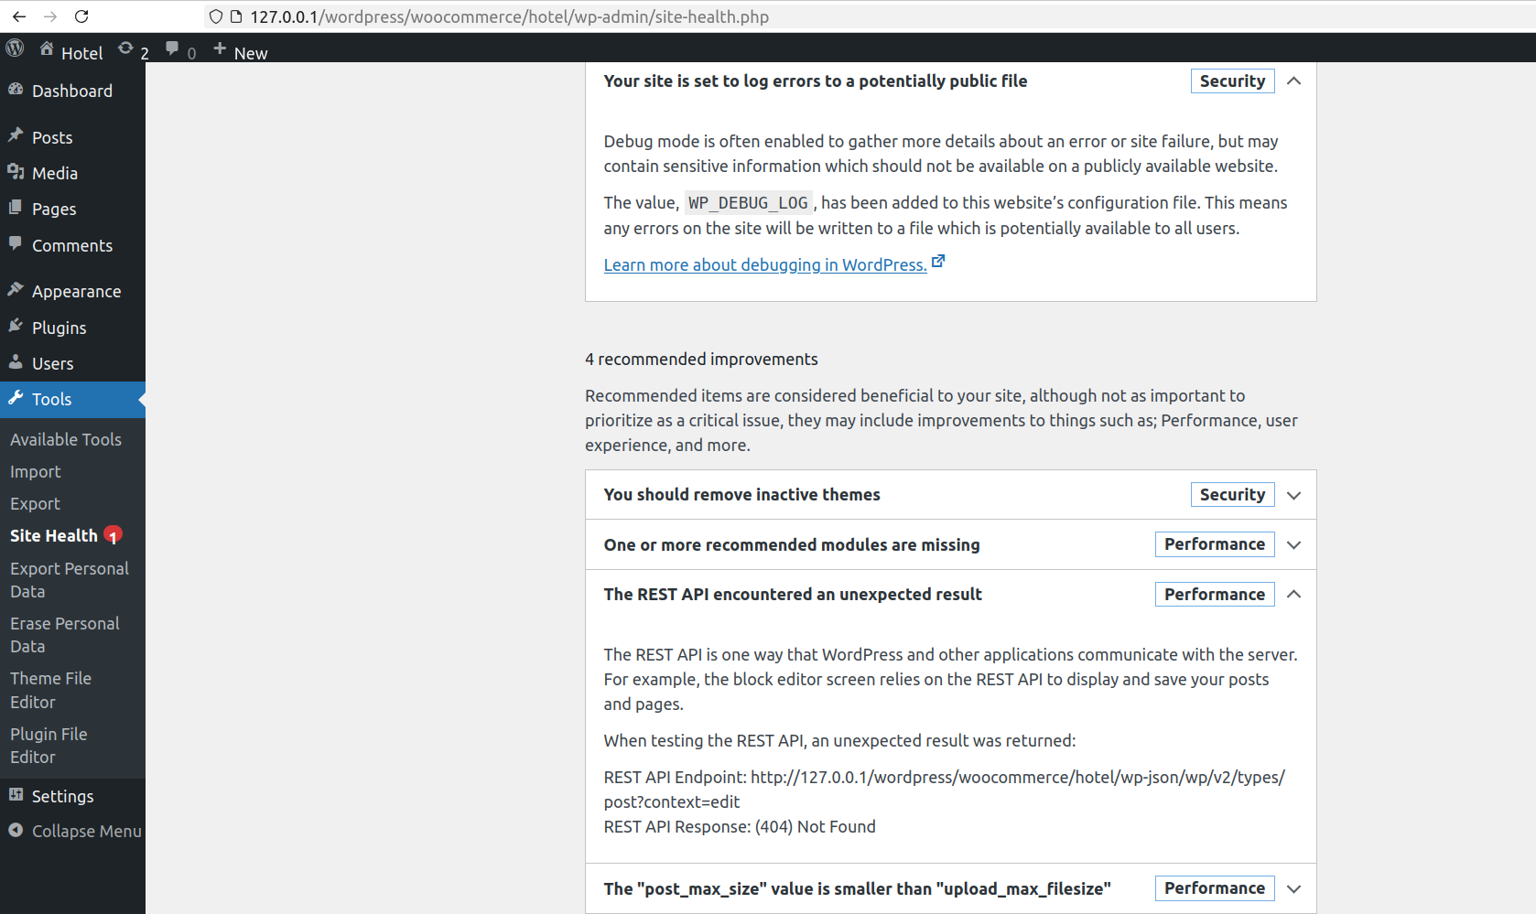Open the Plugin File Editor
Image resolution: width=1536 pixels, height=914 pixels.
(x=49, y=746)
